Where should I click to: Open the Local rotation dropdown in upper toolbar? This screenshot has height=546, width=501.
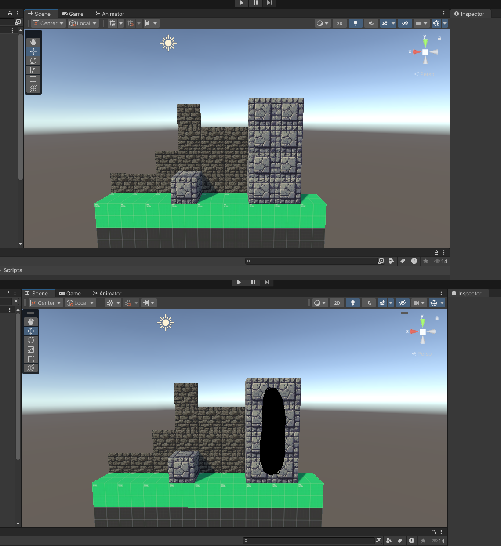point(83,23)
